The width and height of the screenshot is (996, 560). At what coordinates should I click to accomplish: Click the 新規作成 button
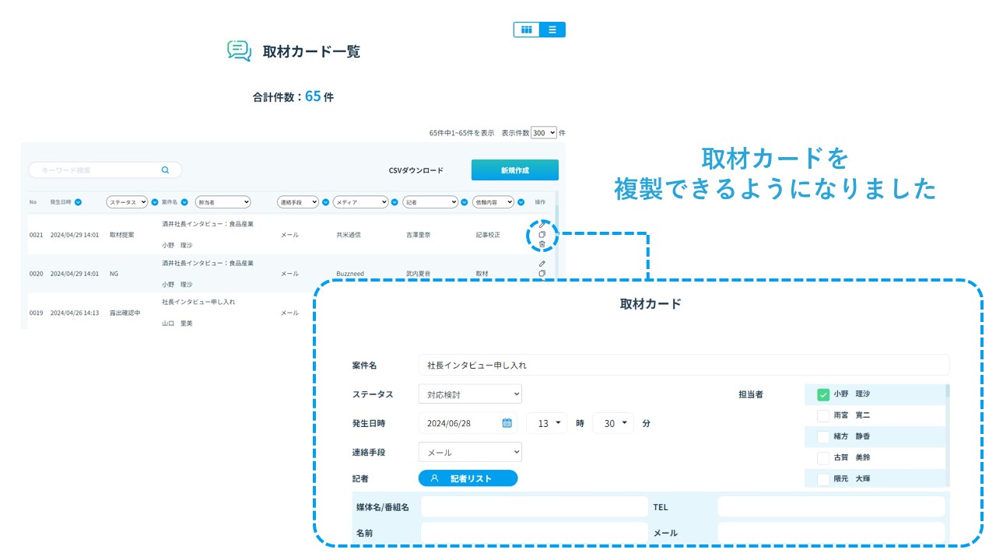click(514, 170)
